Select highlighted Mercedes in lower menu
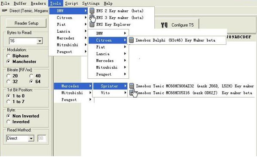This screenshot has width=257, height=157. (x=73, y=86)
